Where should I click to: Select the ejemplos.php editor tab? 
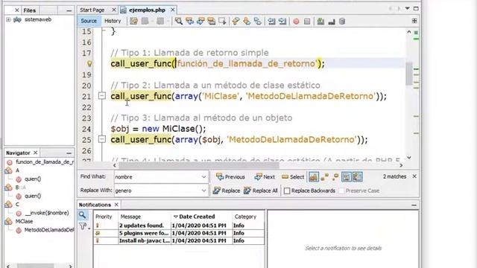pyautogui.click(x=147, y=10)
